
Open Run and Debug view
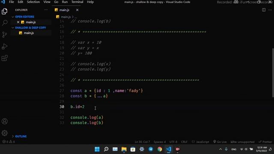(5, 46)
